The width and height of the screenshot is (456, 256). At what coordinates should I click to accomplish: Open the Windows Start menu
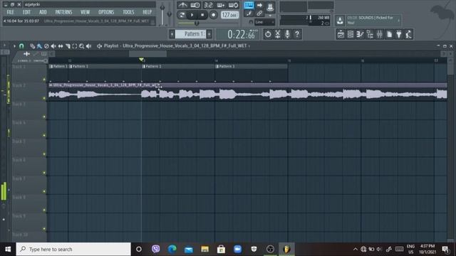8,249
